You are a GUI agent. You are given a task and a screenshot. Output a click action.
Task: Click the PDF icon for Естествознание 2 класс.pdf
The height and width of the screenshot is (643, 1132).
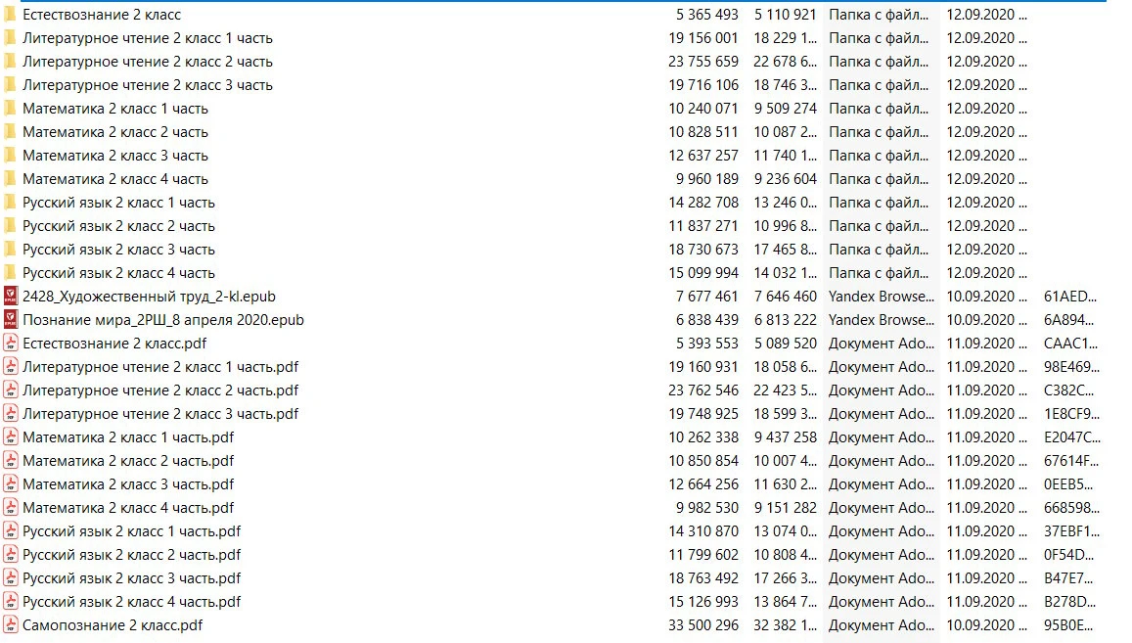tap(10, 344)
